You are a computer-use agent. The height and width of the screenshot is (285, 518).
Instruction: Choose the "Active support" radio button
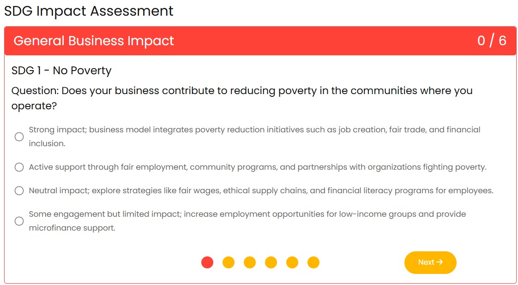(x=19, y=167)
